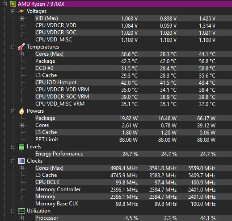Screen dimensions: 232x221
Task: Collapse the AMD Ryzen 7 9700X node
Action: click(5, 4)
